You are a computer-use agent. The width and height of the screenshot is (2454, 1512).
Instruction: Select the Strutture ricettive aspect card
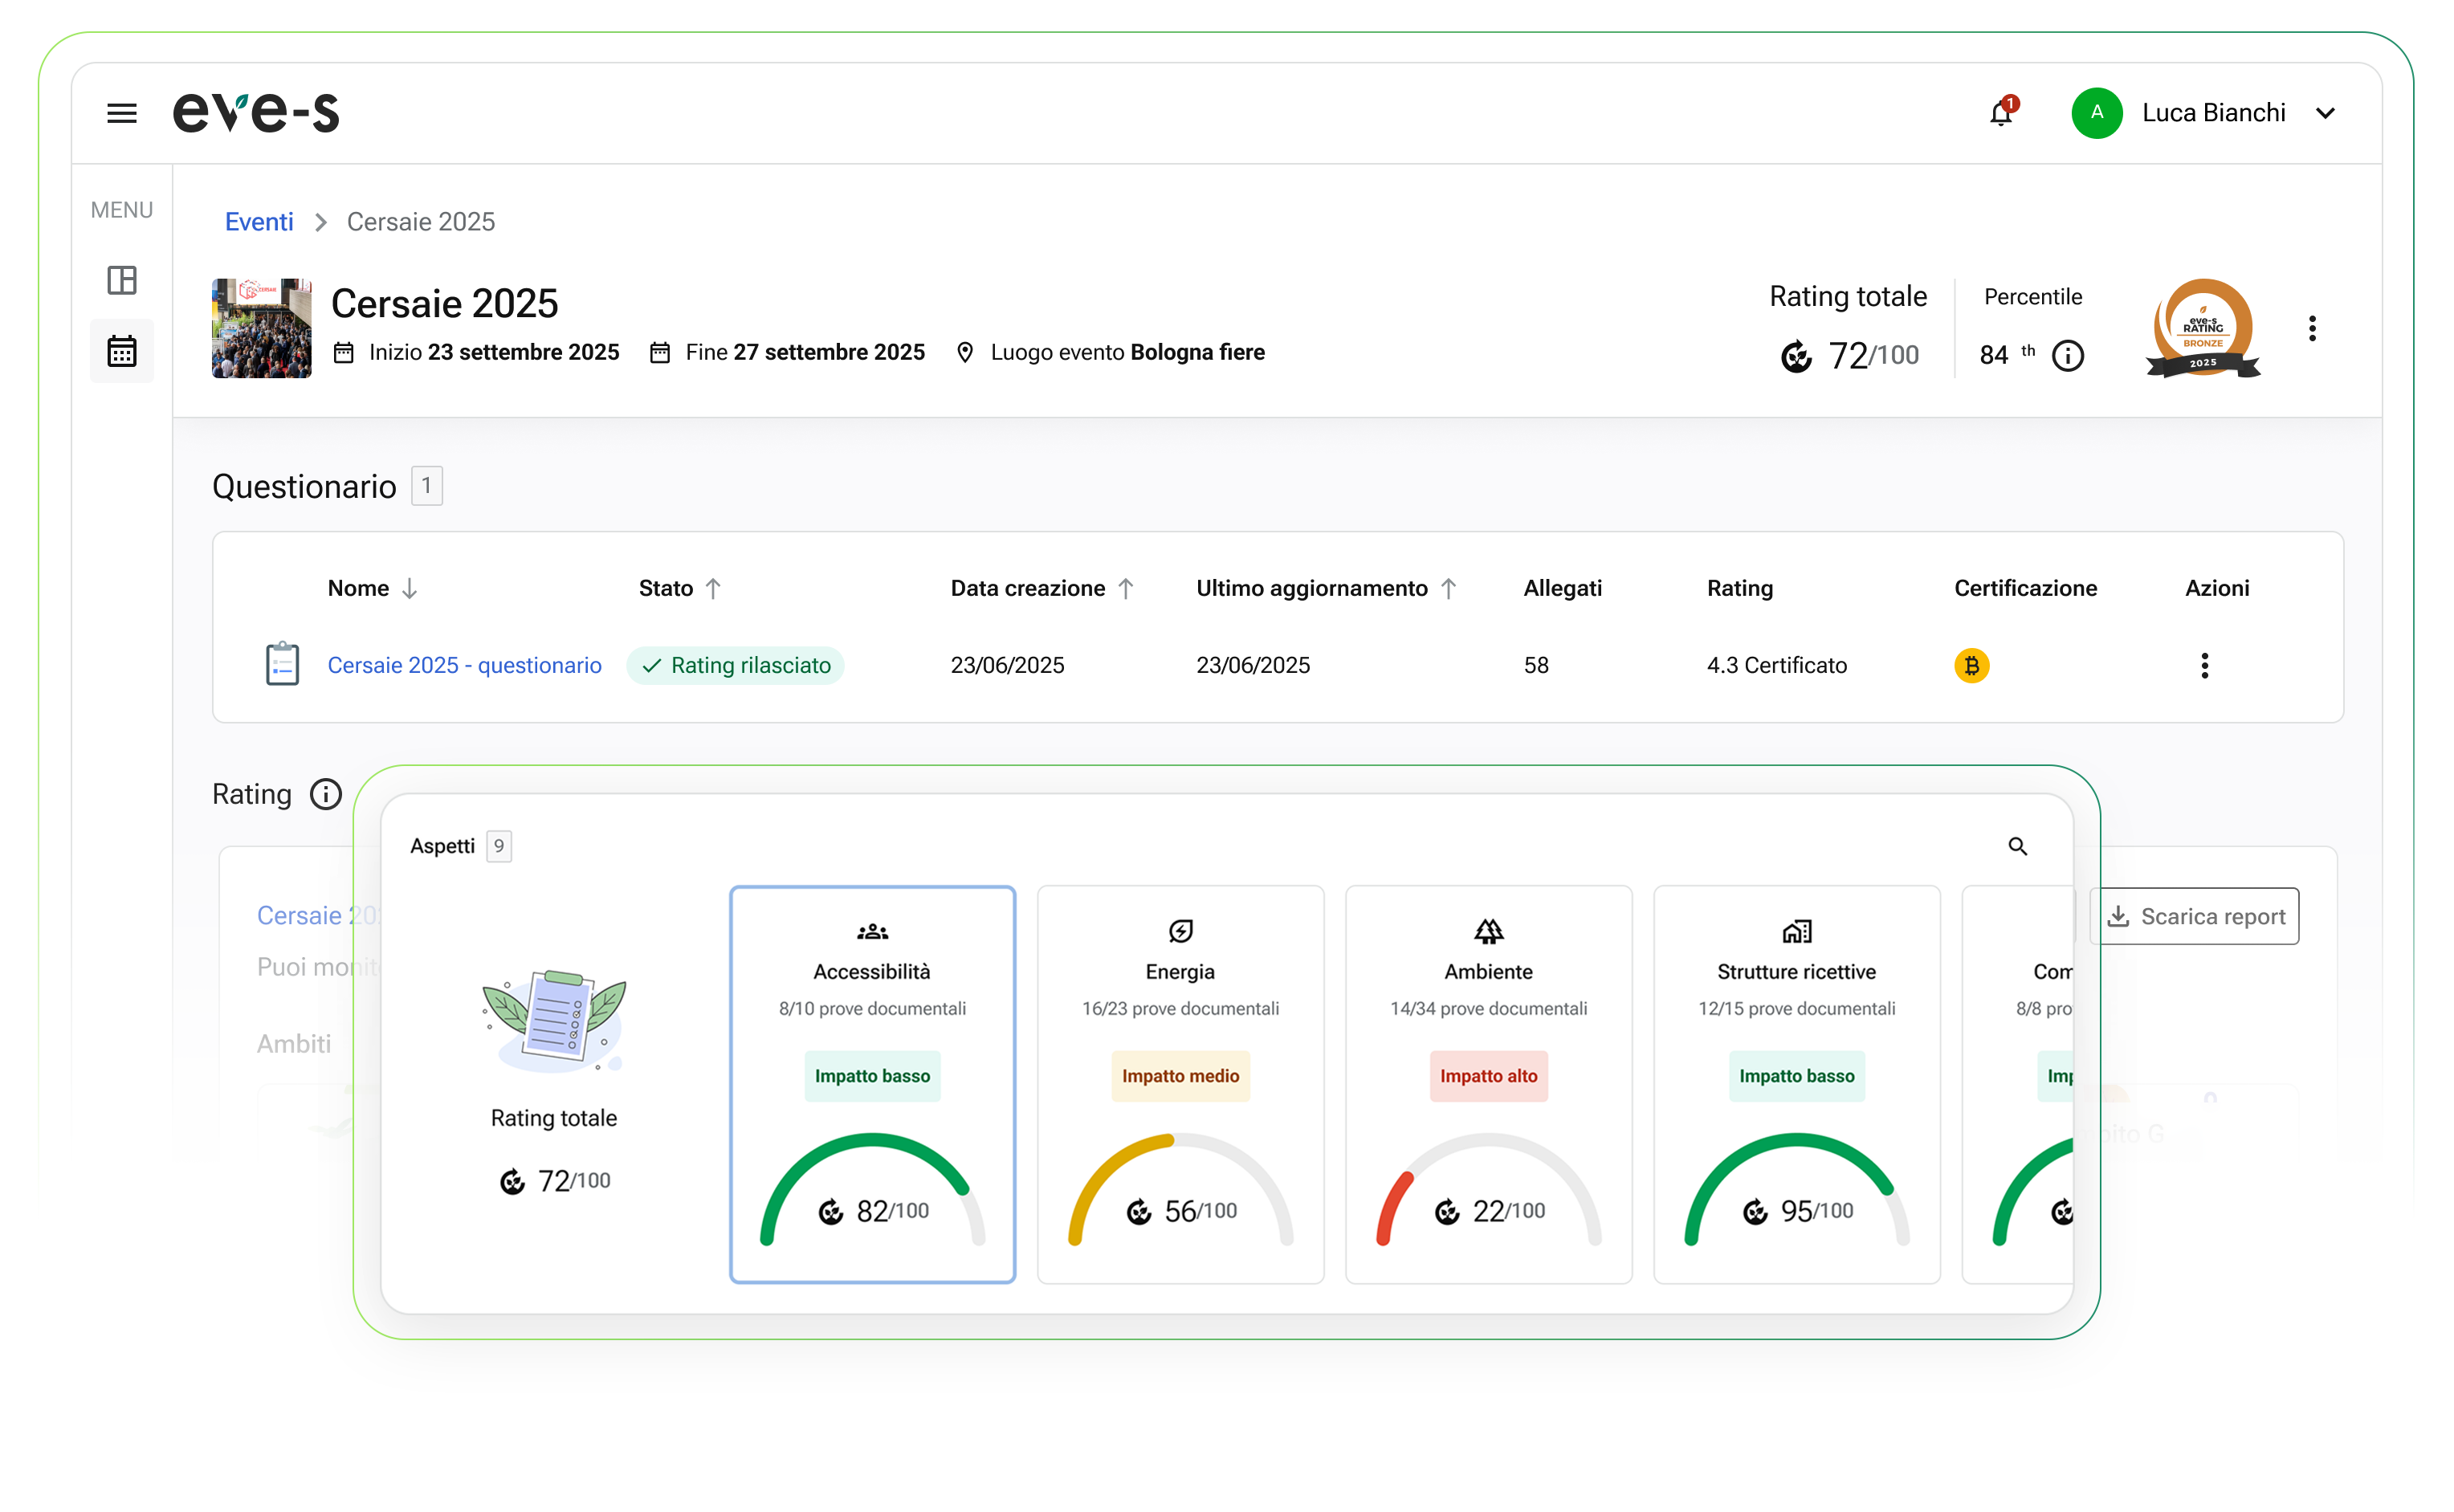click(x=1796, y=1084)
